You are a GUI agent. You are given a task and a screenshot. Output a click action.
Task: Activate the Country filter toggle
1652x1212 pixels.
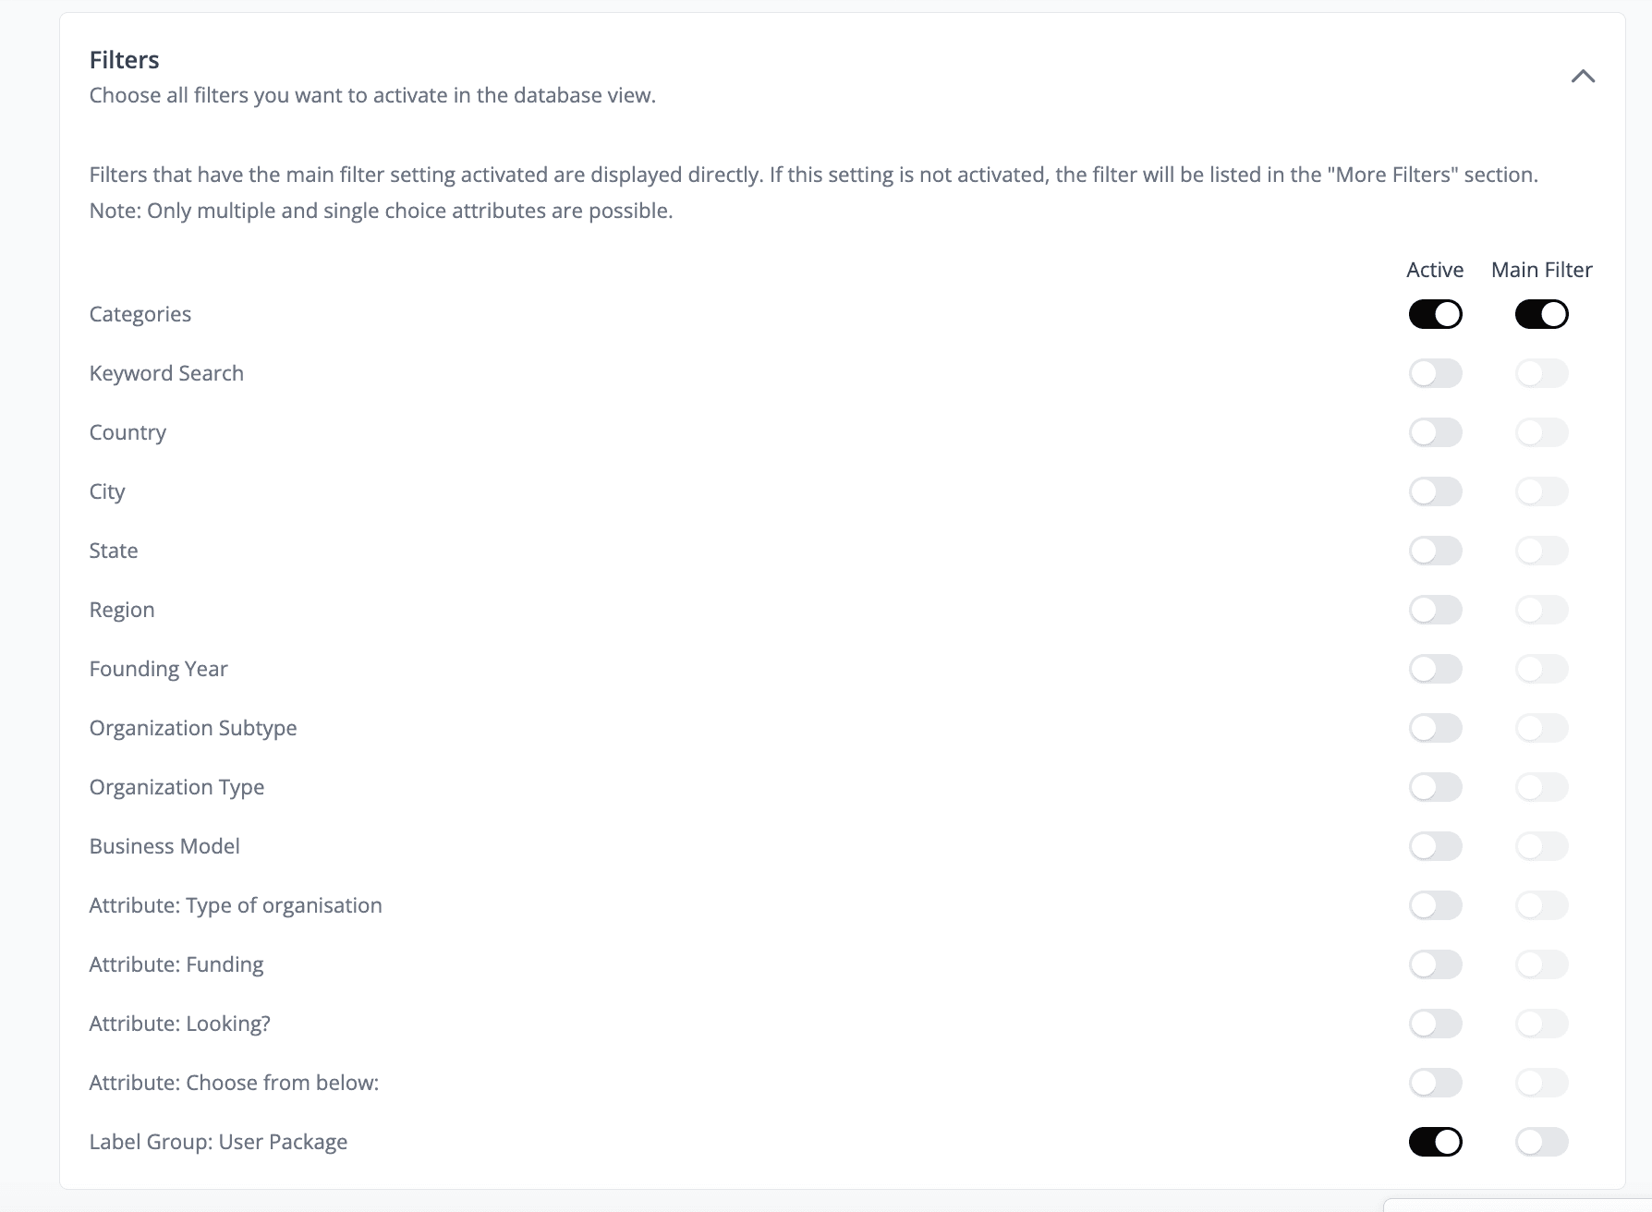tap(1435, 432)
